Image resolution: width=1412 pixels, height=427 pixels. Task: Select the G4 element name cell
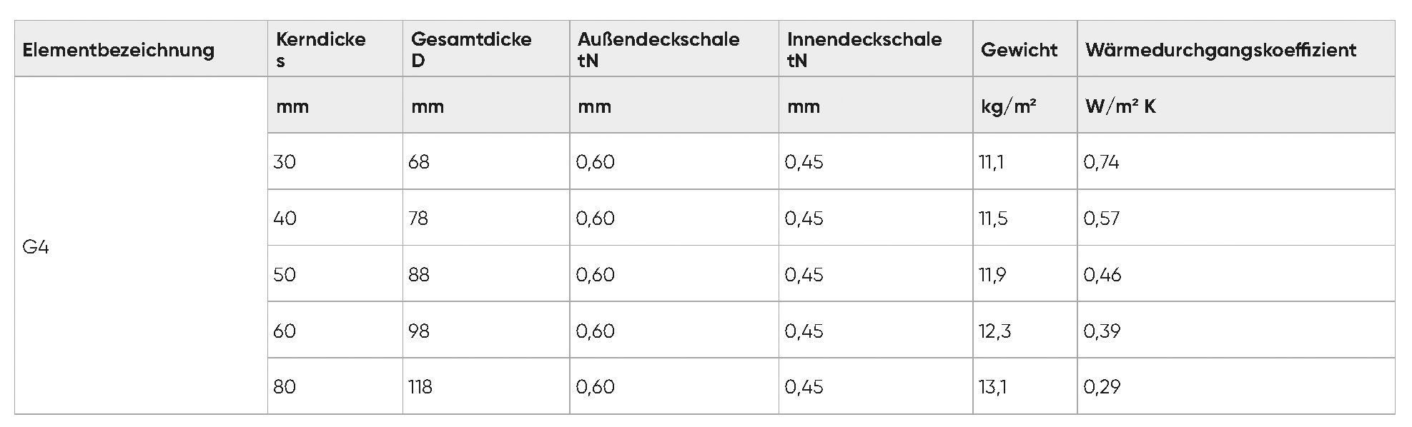pyautogui.click(x=36, y=248)
